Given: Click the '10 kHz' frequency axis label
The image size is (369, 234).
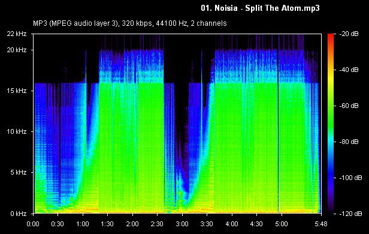Looking at the screenshot, I should click(x=17, y=131).
